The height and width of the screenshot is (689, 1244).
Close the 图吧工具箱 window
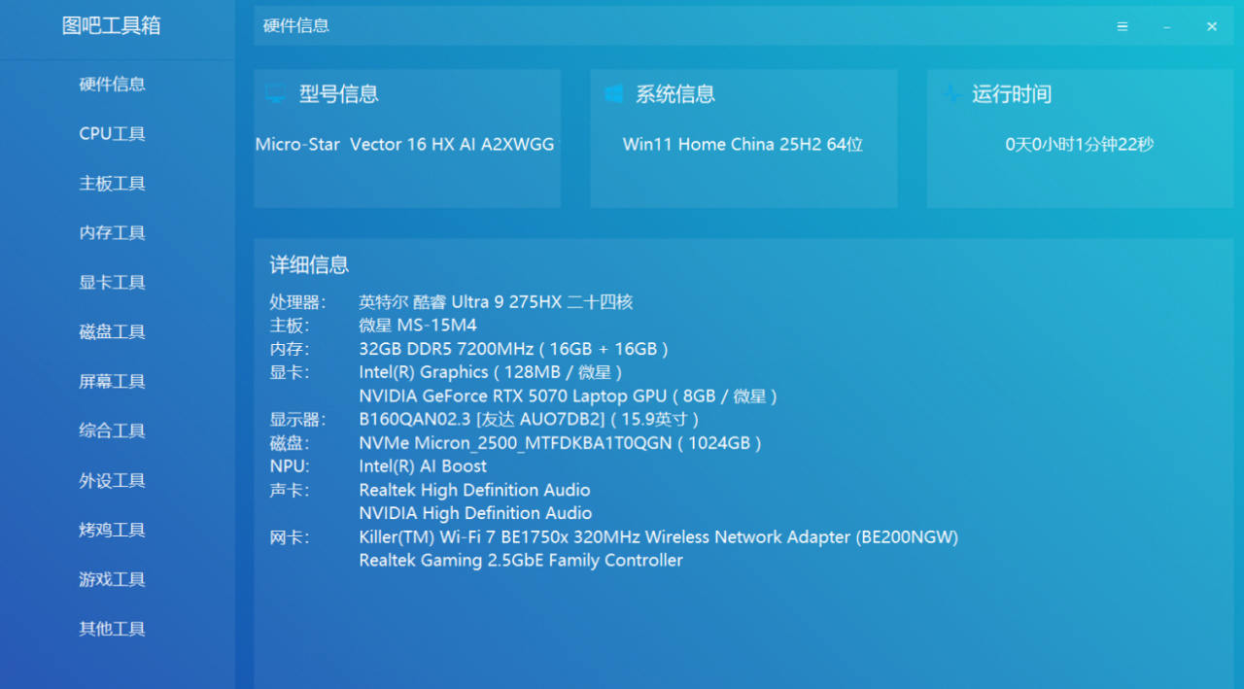(x=1212, y=27)
